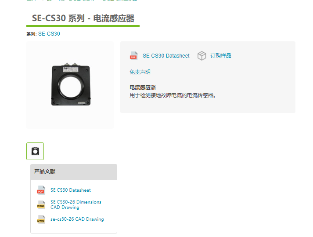
Task: Click the 系列: label beside the series link
Action: tap(32, 34)
